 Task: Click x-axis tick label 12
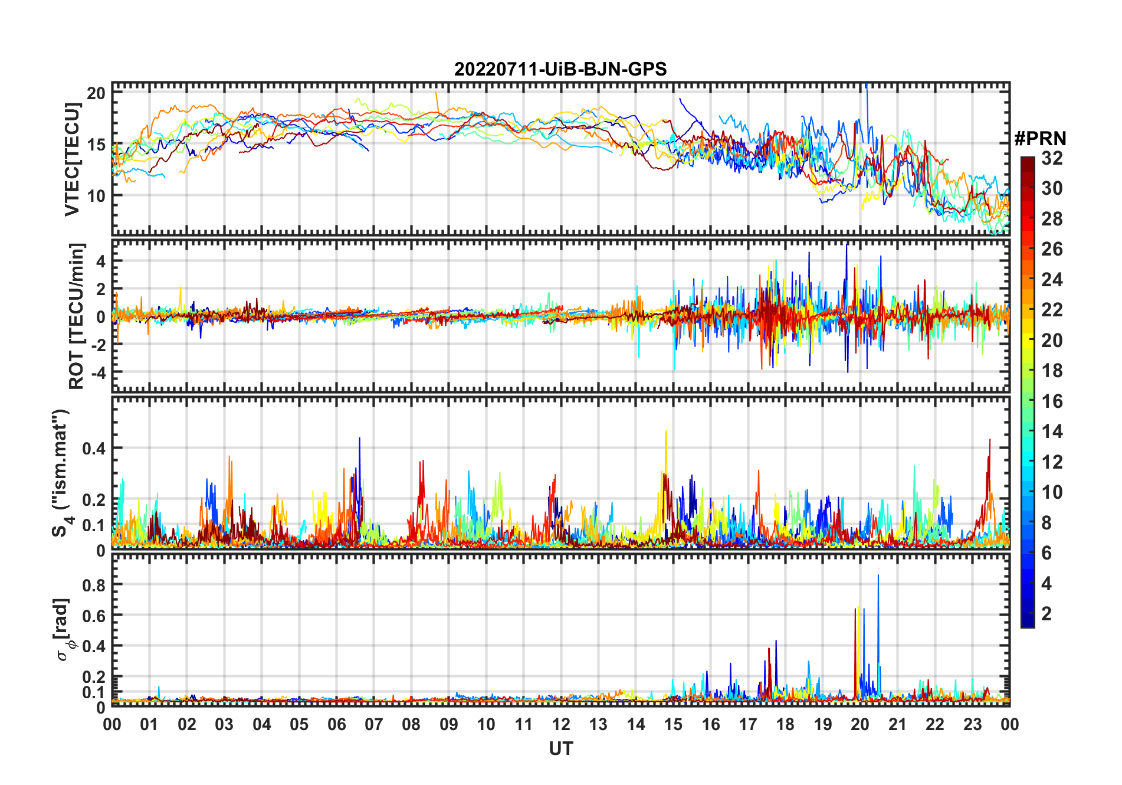(x=561, y=724)
